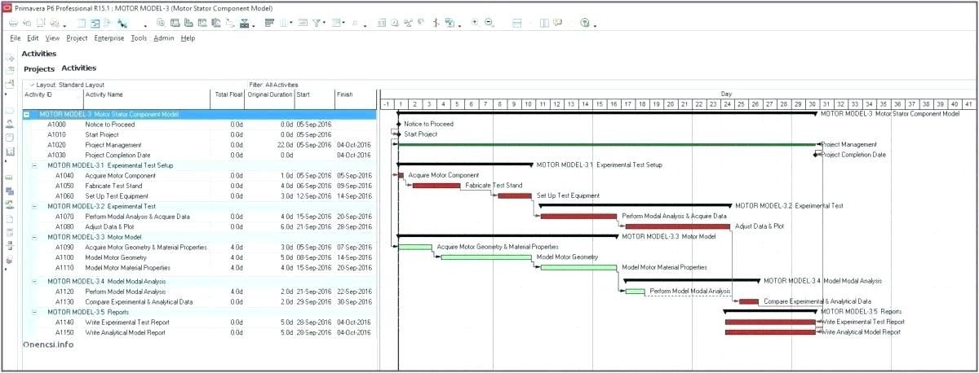Click the Zoom Out magnifier icon
979x373 pixels.
[489, 23]
